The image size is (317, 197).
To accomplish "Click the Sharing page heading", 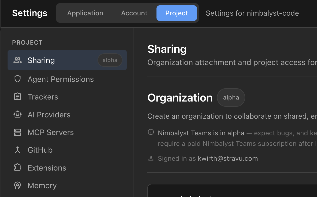I will click(x=167, y=49).
